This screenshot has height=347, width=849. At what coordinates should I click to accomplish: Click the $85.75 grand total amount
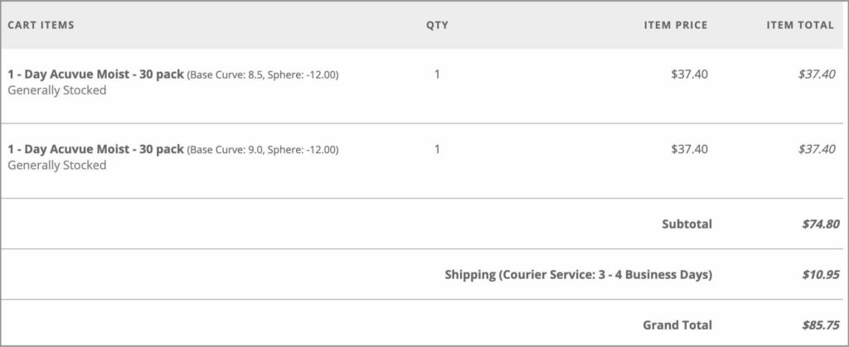(x=821, y=325)
